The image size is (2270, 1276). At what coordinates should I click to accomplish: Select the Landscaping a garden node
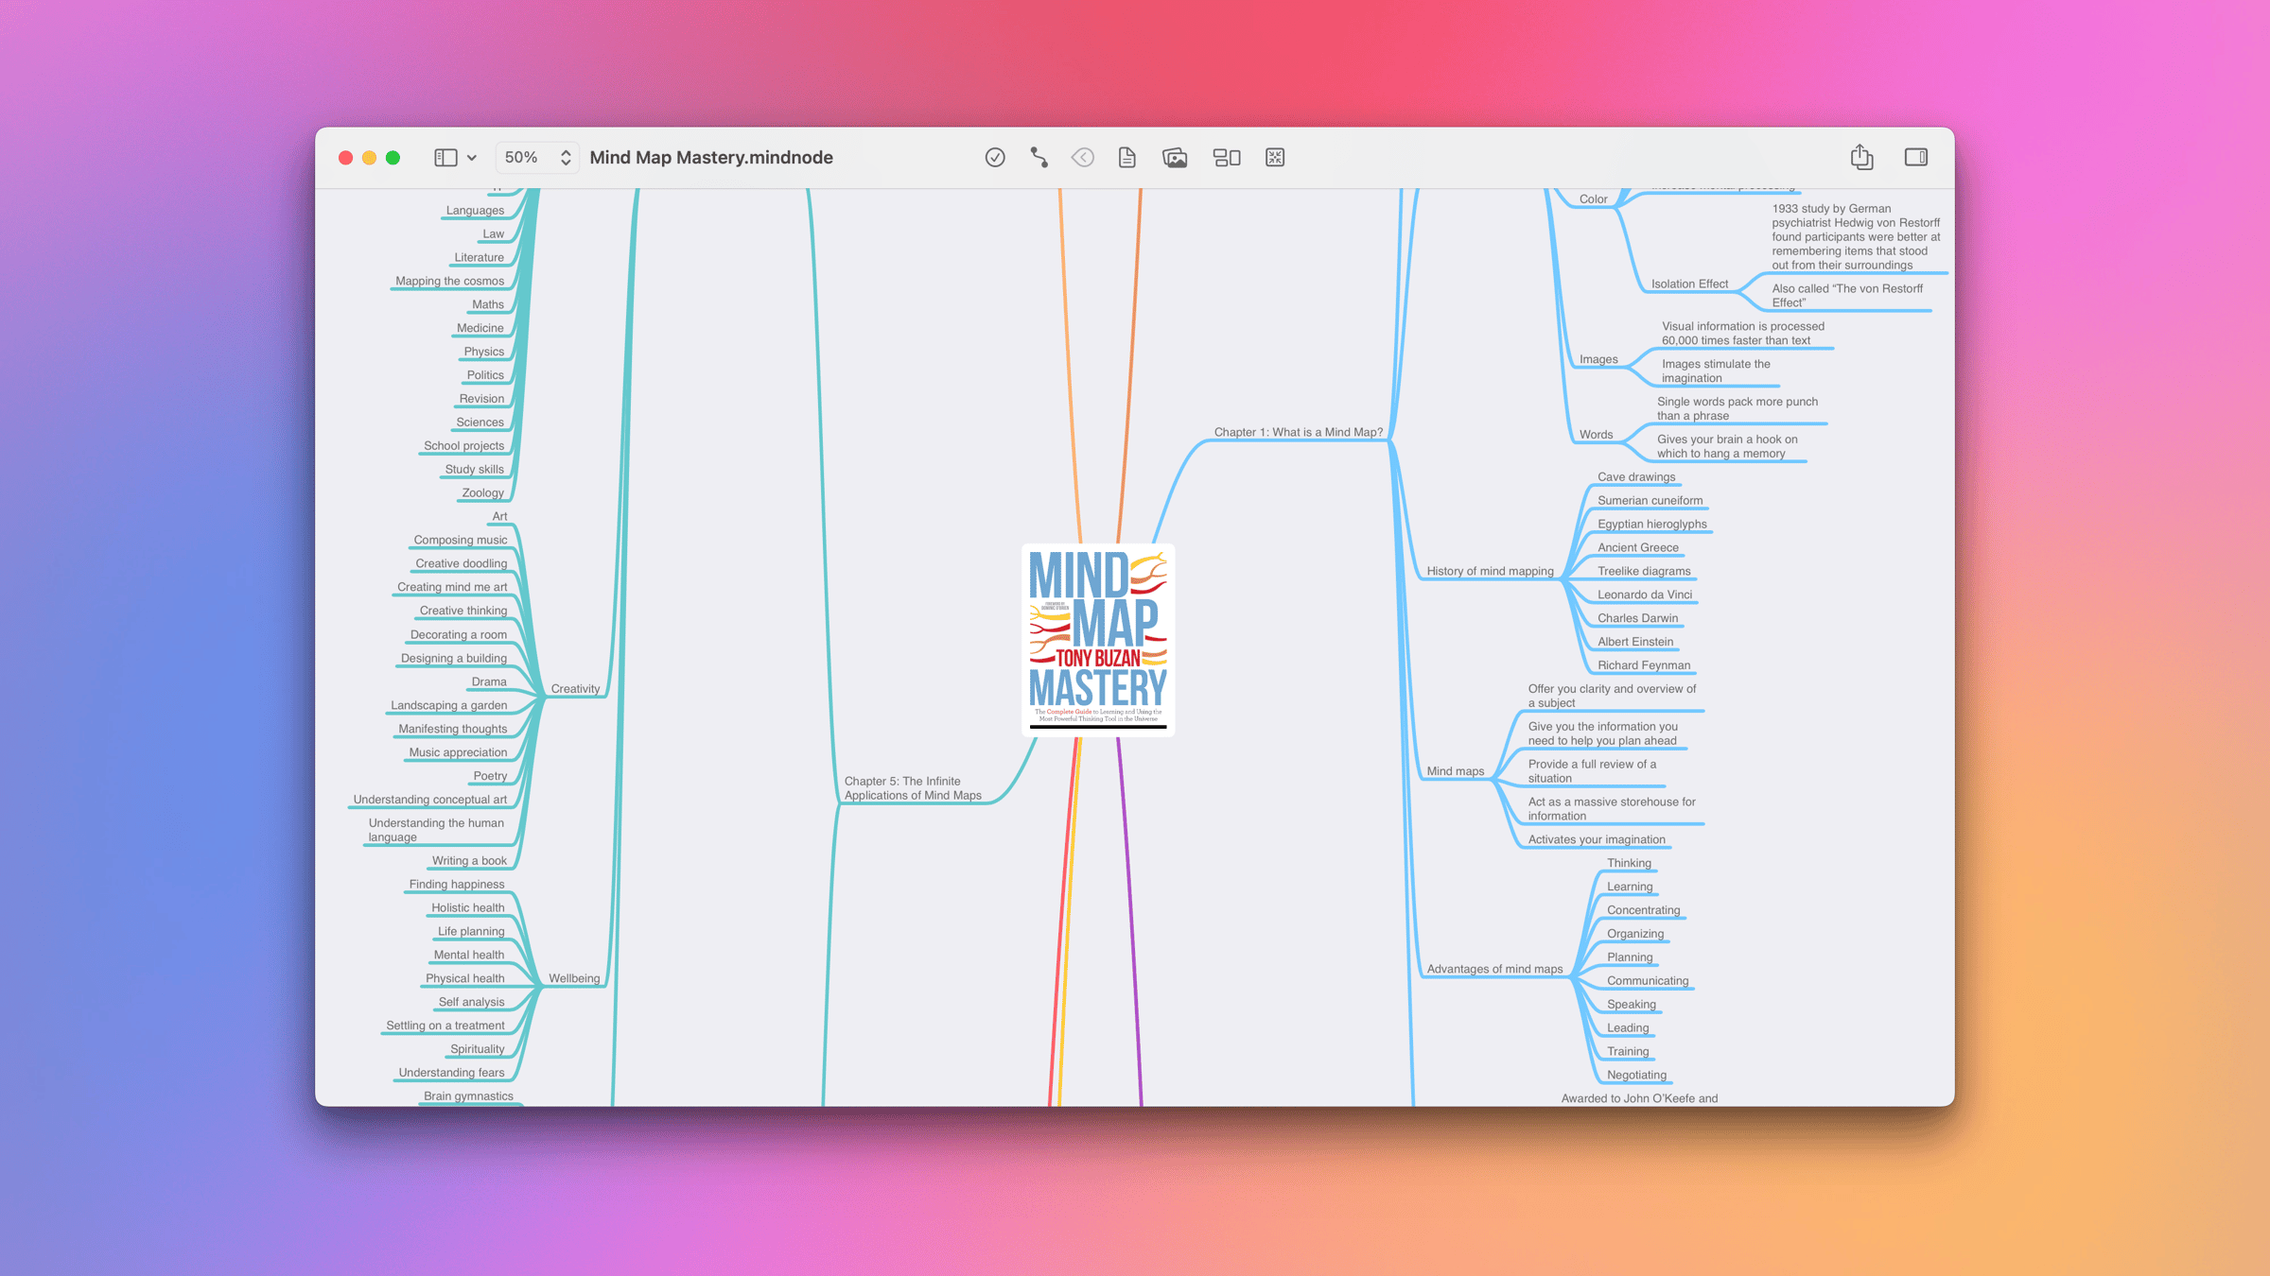pos(448,706)
